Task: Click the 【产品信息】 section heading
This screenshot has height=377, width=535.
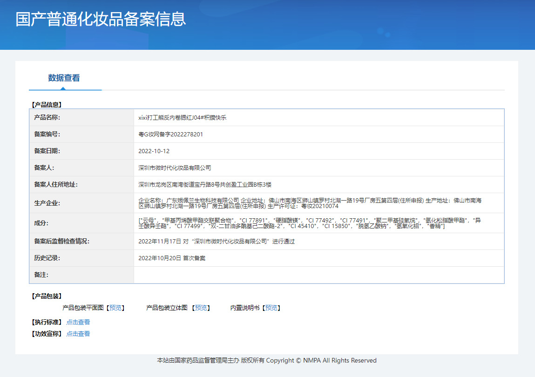Action: (47, 105)
